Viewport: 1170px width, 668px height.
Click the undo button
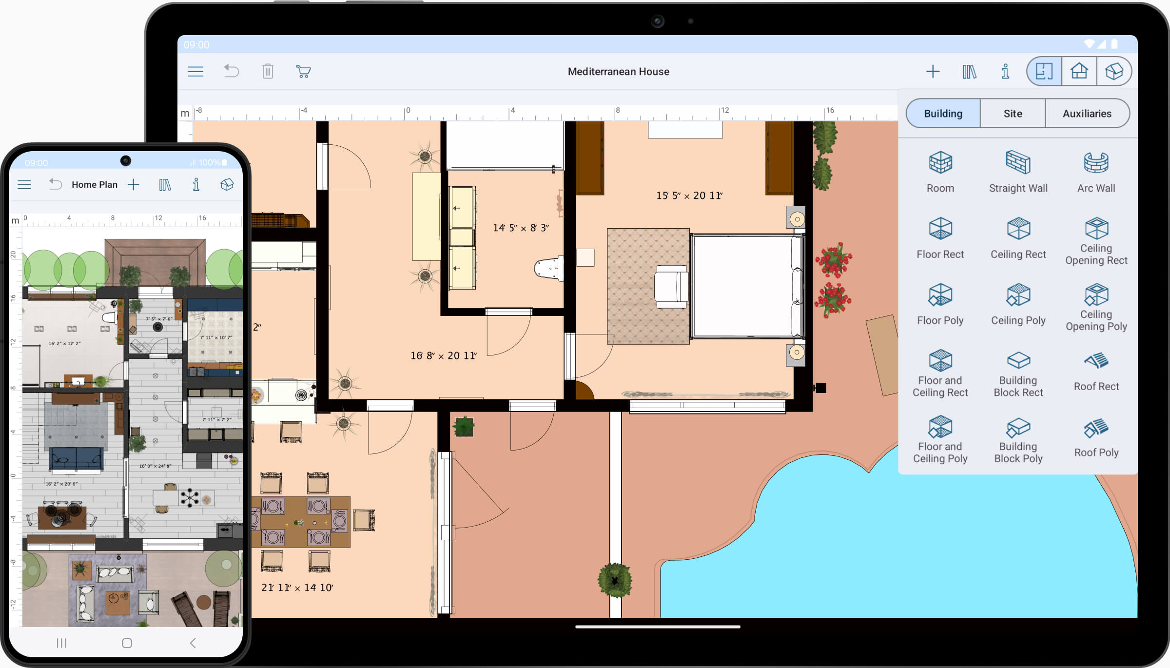233,72
